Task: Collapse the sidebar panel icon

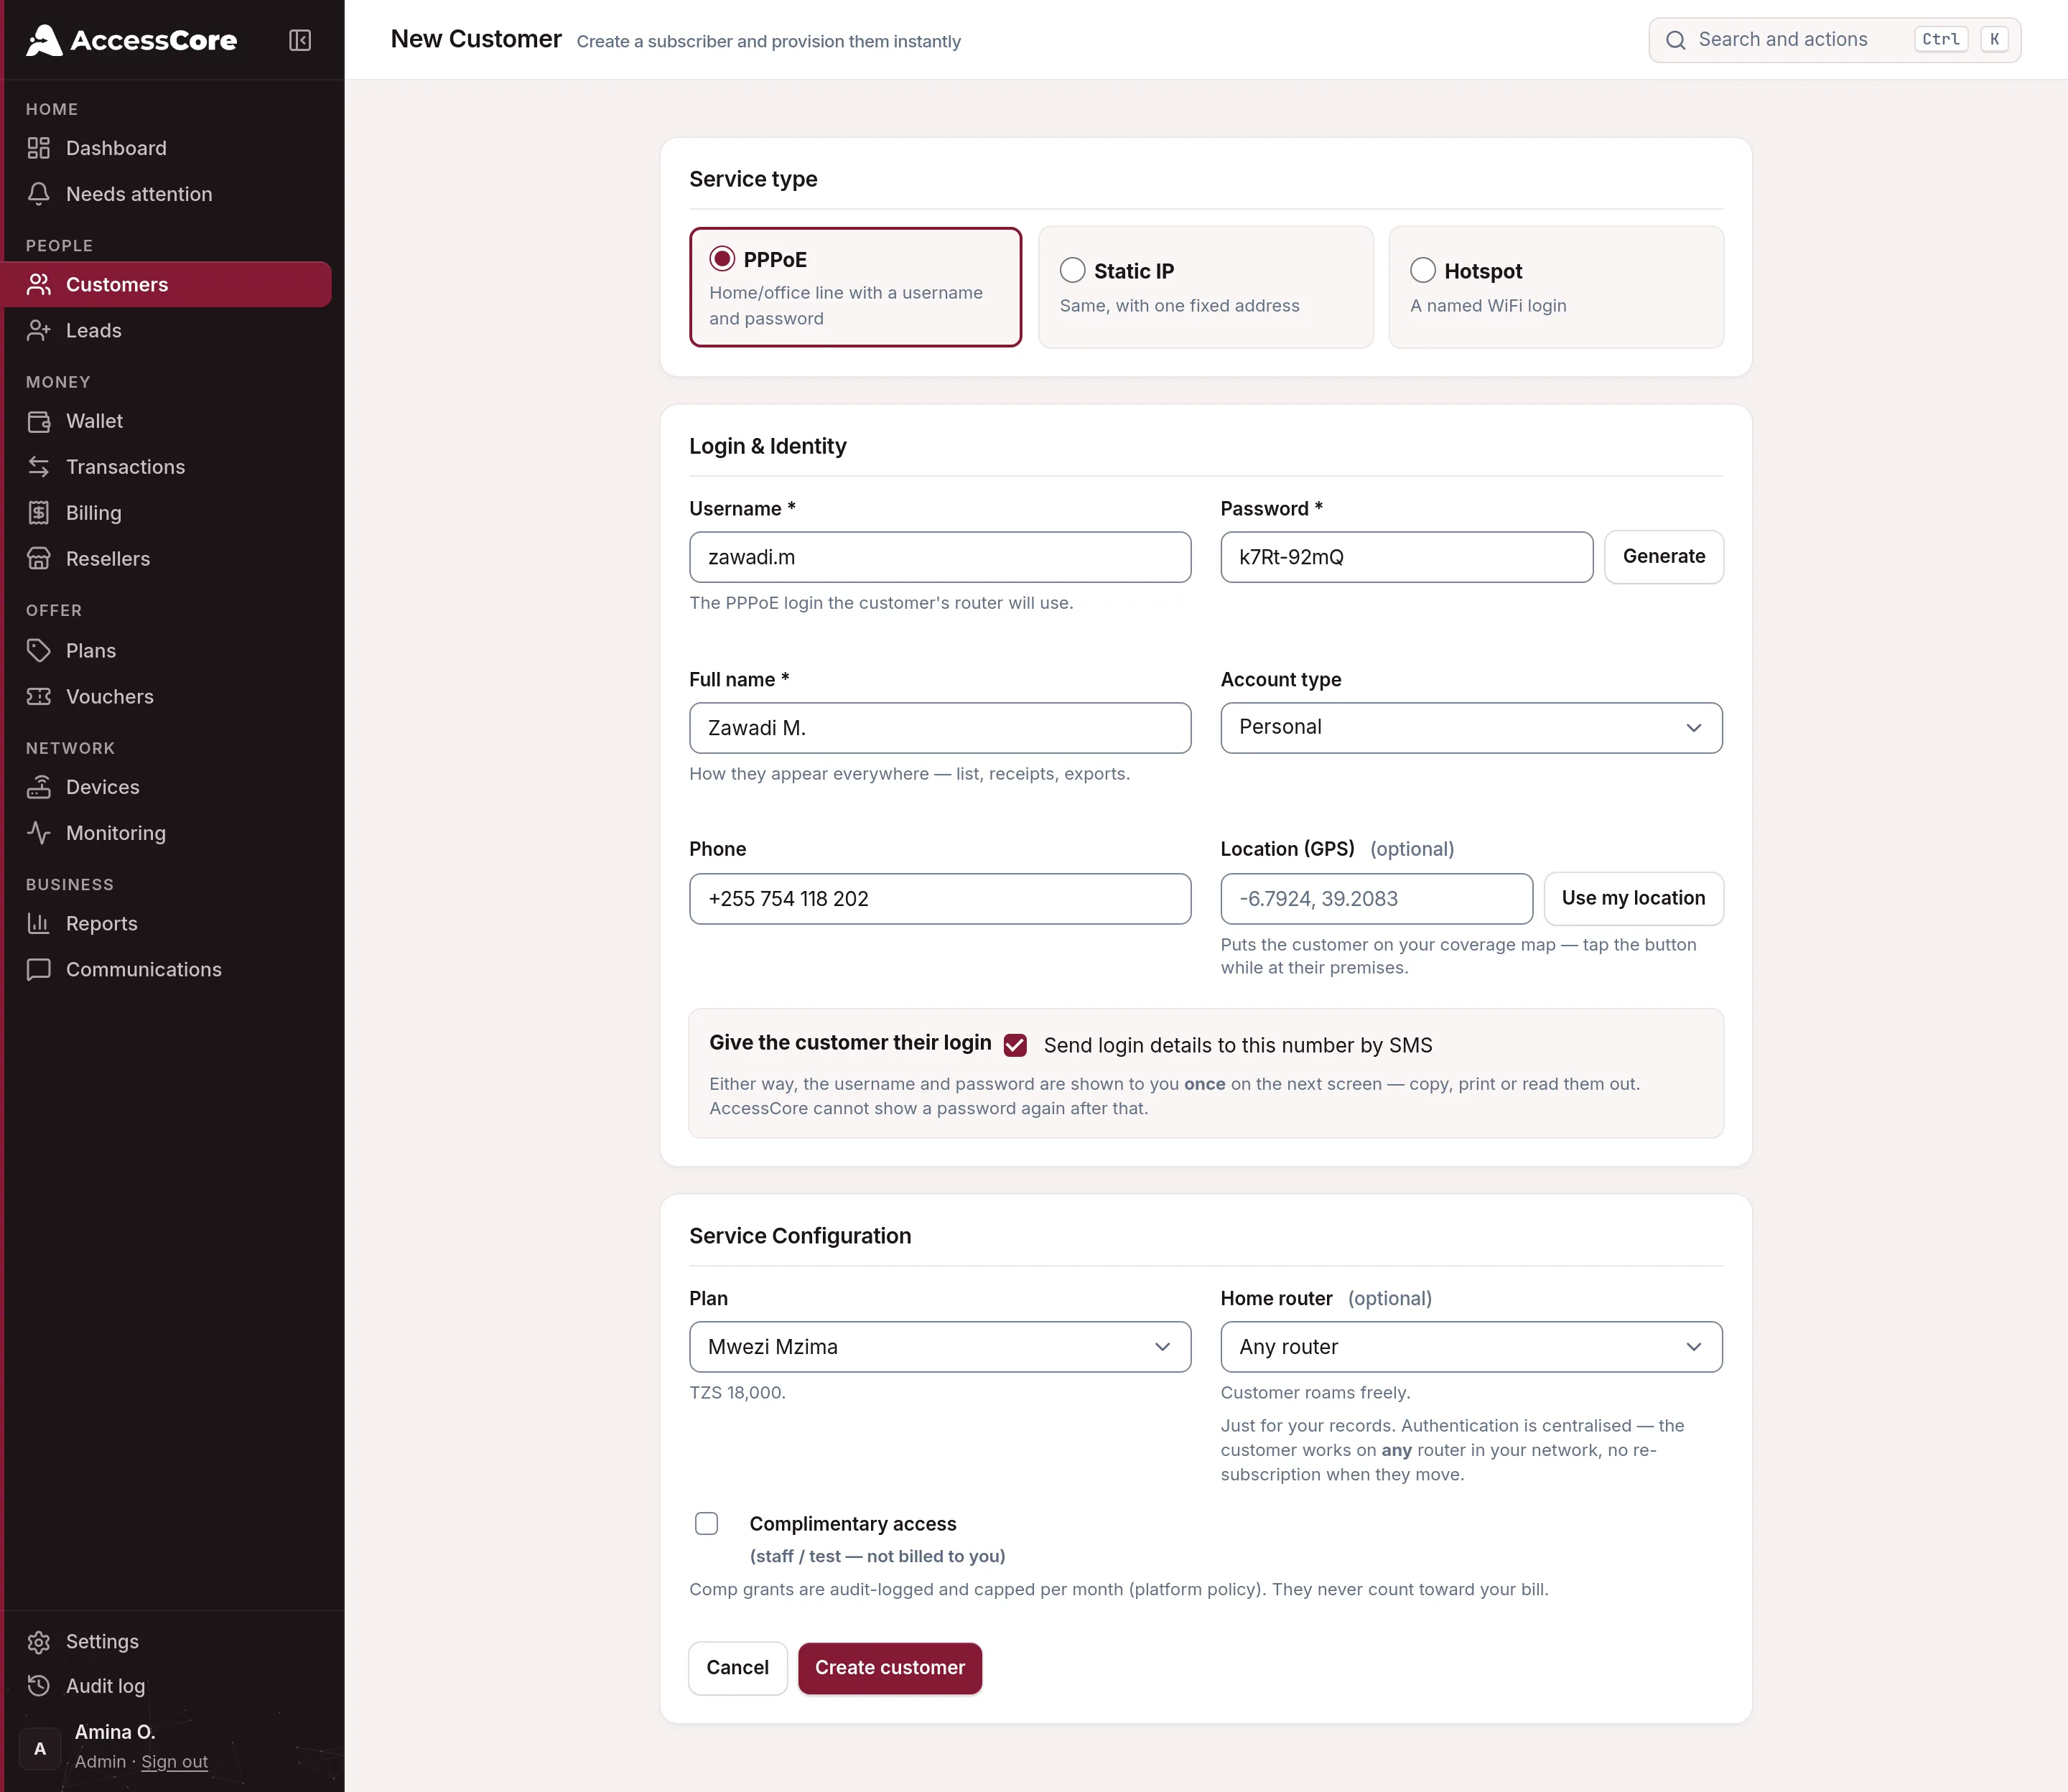Action: pyautogui.click(x=300, y=40)
